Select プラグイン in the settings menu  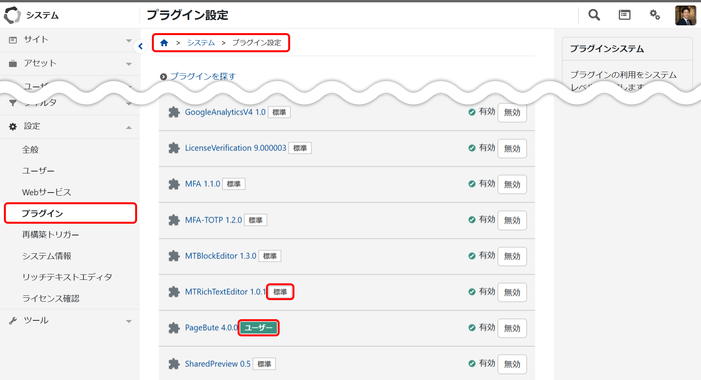click(x=42, y=214)
